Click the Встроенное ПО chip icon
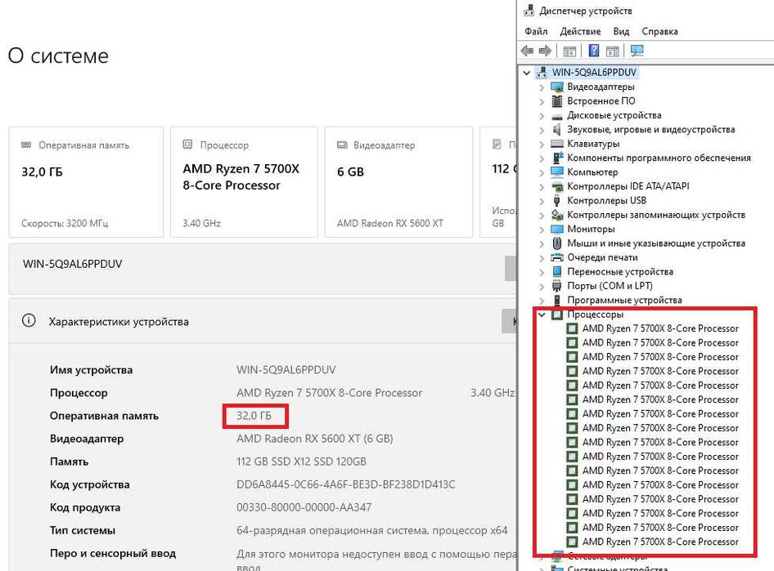 point(557,101)
